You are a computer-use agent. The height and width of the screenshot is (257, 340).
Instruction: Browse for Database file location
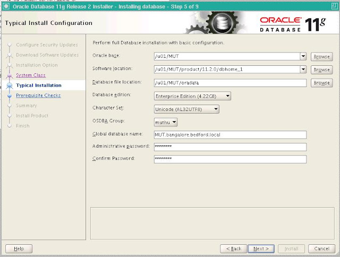click(321, 83)
